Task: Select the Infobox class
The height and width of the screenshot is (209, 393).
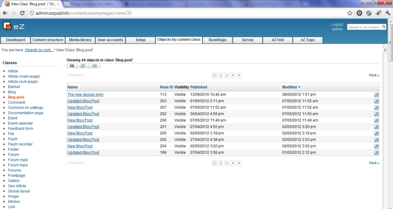Action: coord(14,201)
